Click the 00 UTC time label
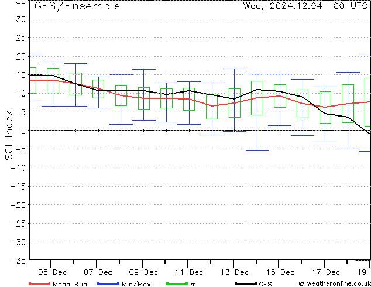This screenshot has width=371, height=287. 350,6
